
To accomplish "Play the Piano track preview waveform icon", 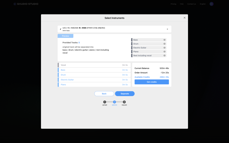I will coord(165,51).
